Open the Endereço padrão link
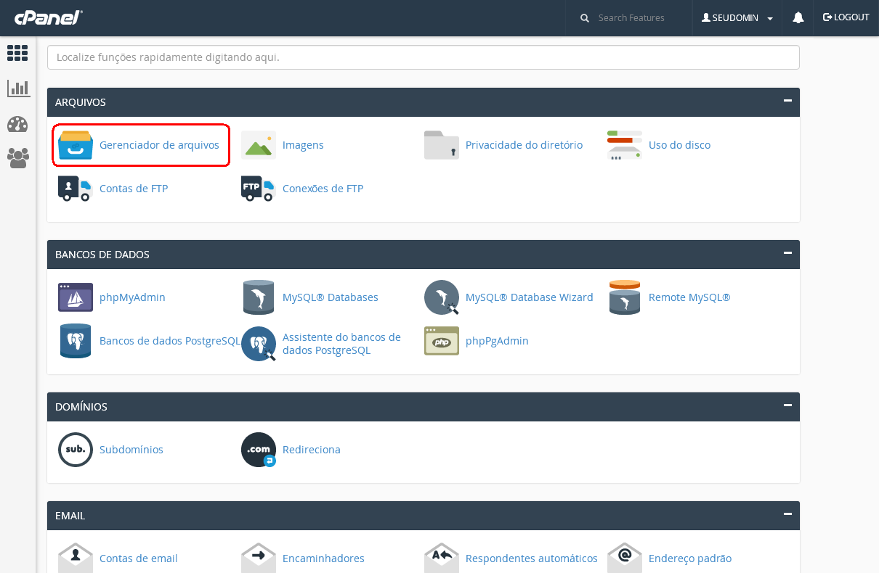This screenshot has height=573, width=879. point(690,558)
